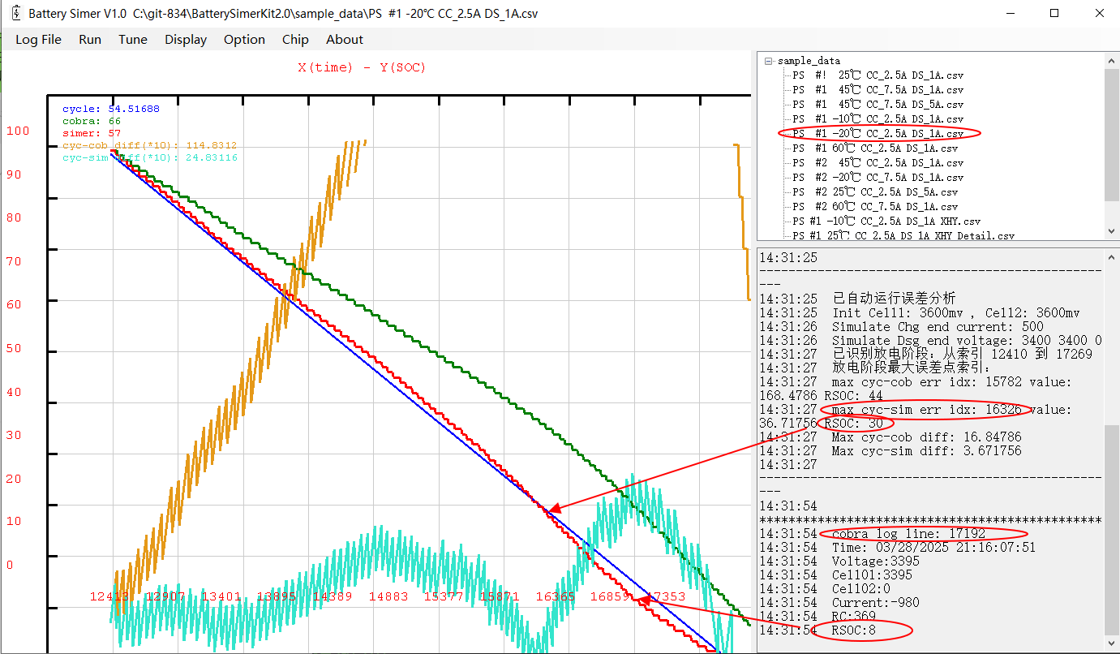Select file PS #2 60℃ CC_7.5A DS_1A.csv

click(x=874, y=207)
